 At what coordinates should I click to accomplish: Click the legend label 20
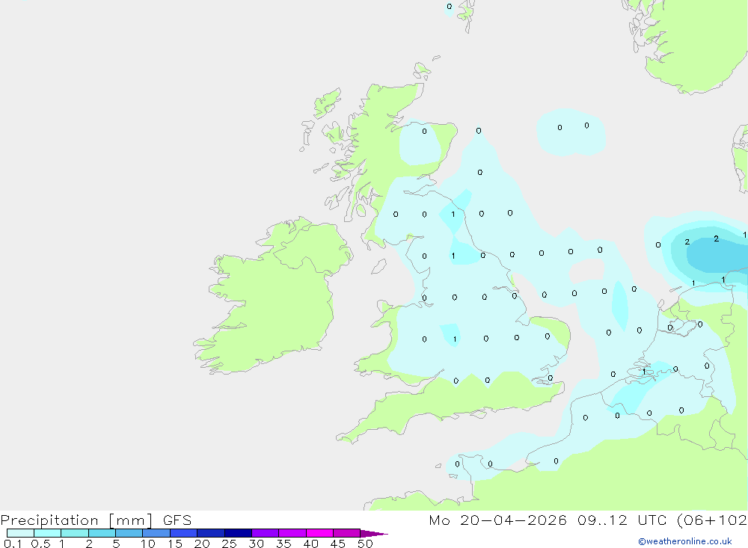tap(202, 544)
